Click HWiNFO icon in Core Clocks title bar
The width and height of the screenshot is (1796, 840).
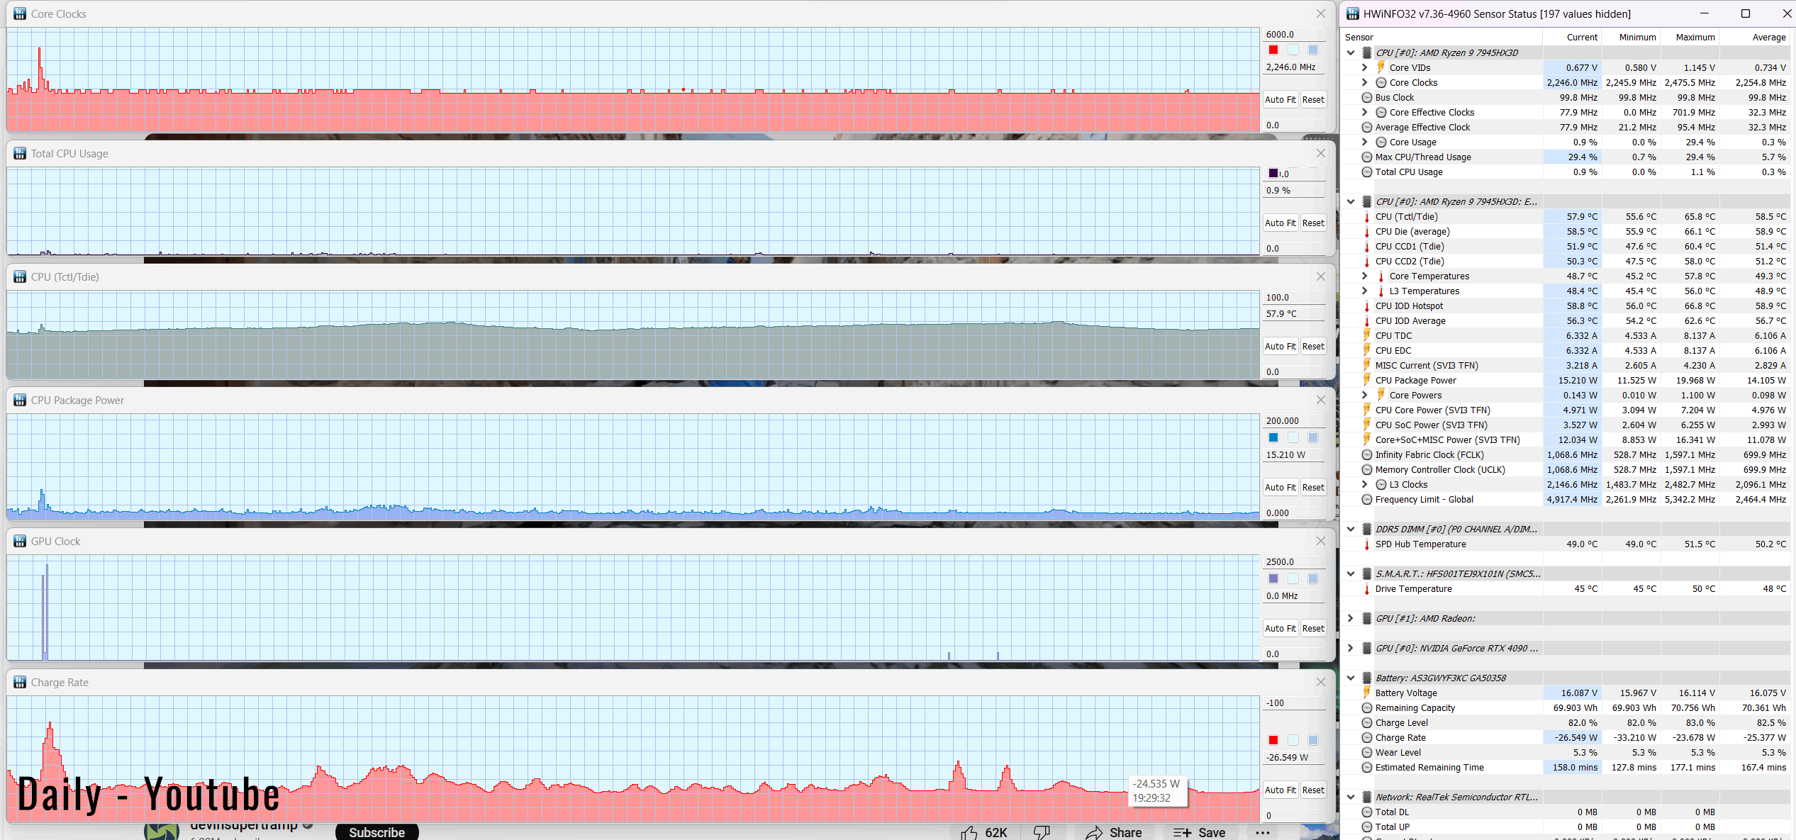[20, 13]
